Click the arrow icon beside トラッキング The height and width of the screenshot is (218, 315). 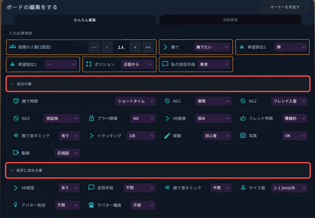point(92,136)
